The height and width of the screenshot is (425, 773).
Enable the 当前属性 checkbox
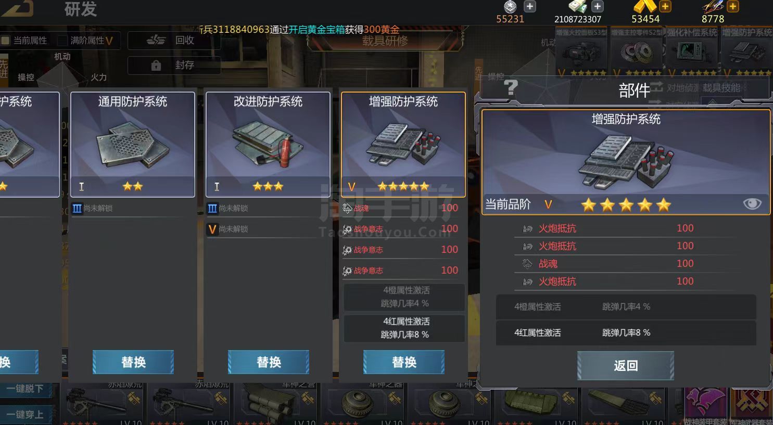[6, 40]
